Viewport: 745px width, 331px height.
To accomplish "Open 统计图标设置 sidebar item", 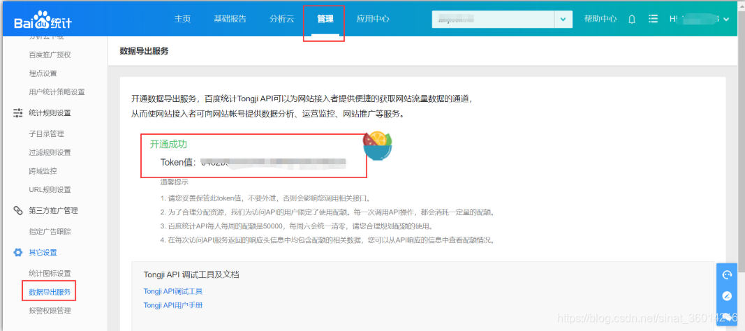I will click(x=50, y=274).
